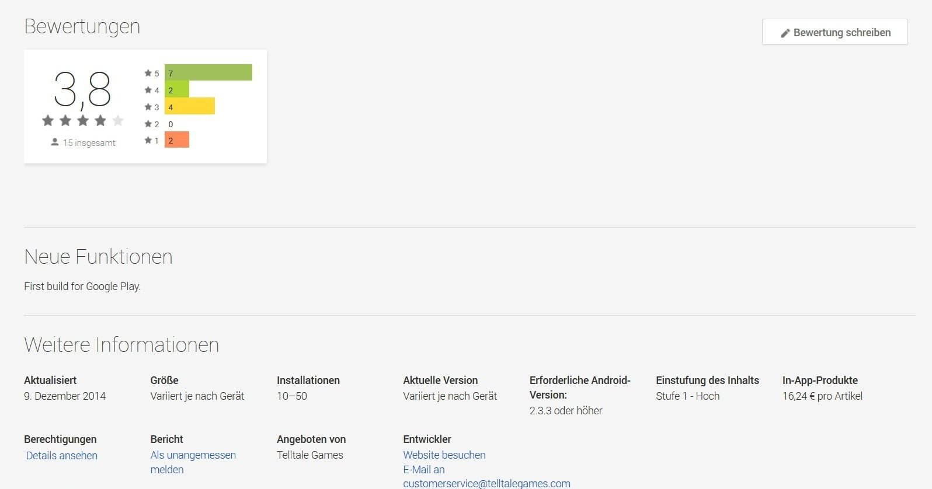Select the light green 4-star bar
Screen dimensions: 932x489
pyautogui.click(x=176, y=90)
